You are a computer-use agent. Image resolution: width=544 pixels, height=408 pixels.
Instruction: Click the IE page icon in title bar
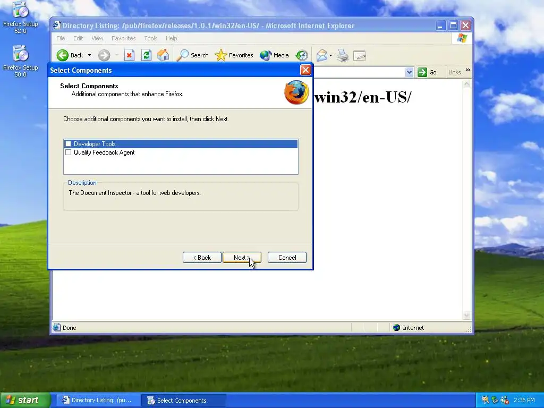click(56, 25)
